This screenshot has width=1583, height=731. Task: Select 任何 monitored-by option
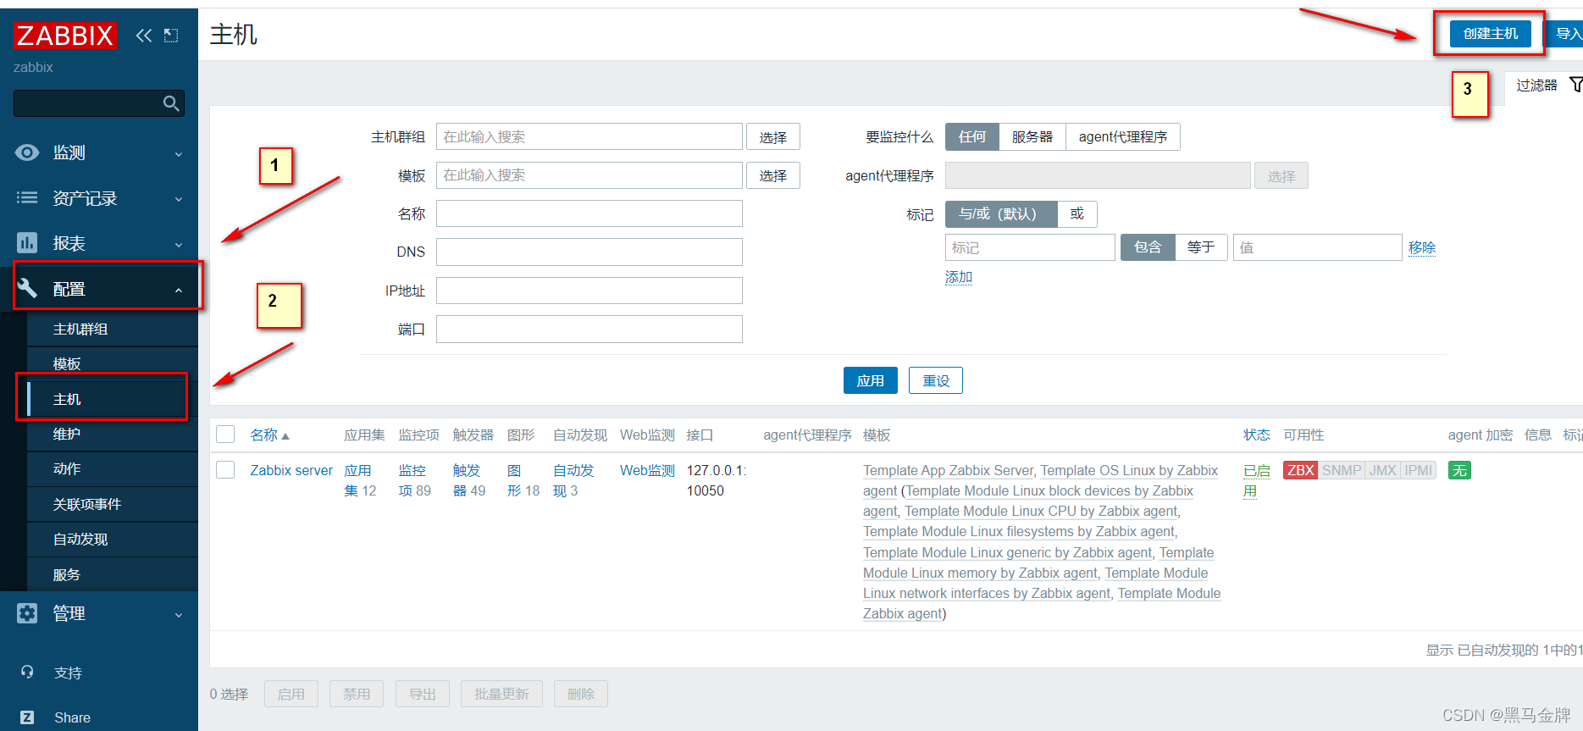pos(972,137)
